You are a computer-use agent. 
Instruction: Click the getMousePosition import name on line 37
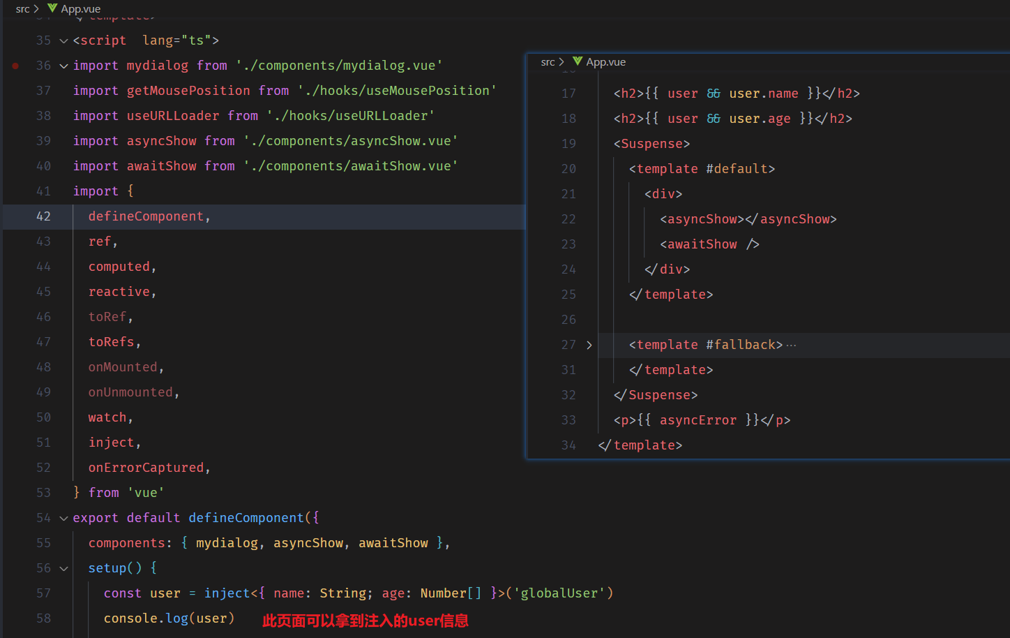[x=188, y=91]
